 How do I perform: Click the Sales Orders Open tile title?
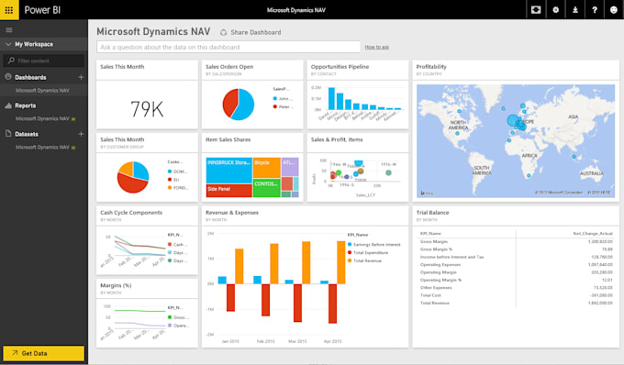click(x=229, y=66)
